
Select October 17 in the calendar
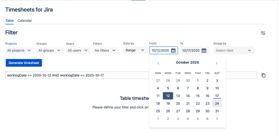point(217,96)
